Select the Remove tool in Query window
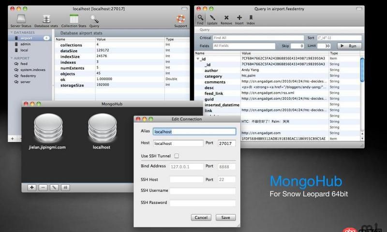 pyautogui.click(x=226, y=19)
